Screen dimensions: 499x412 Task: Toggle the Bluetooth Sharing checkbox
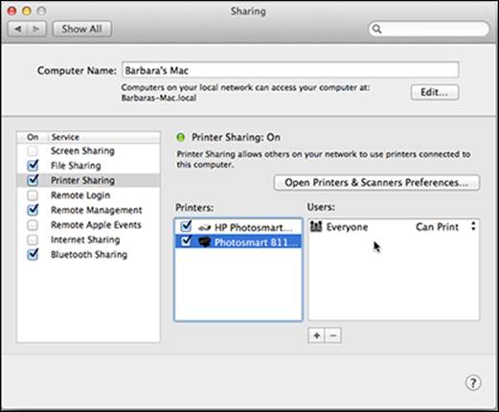(x=33, y=255)
